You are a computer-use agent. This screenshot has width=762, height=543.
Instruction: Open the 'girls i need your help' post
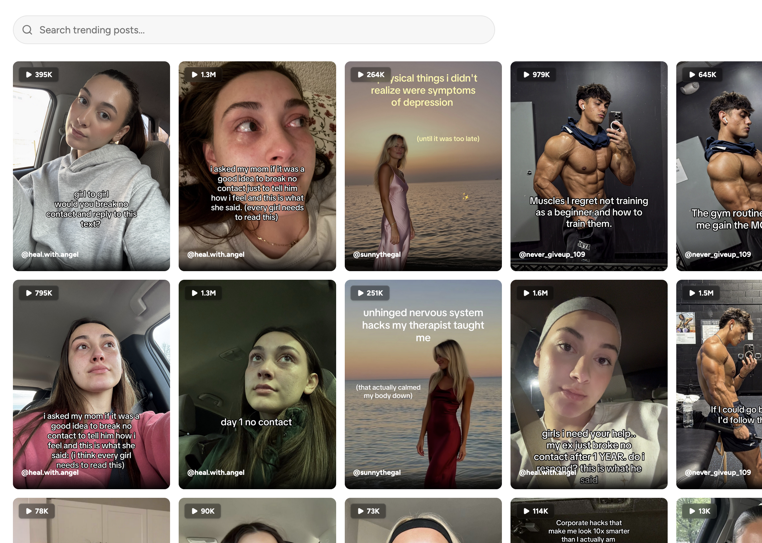point(589,377)
